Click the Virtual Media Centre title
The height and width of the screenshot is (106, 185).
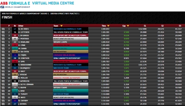tap(53, 3)
